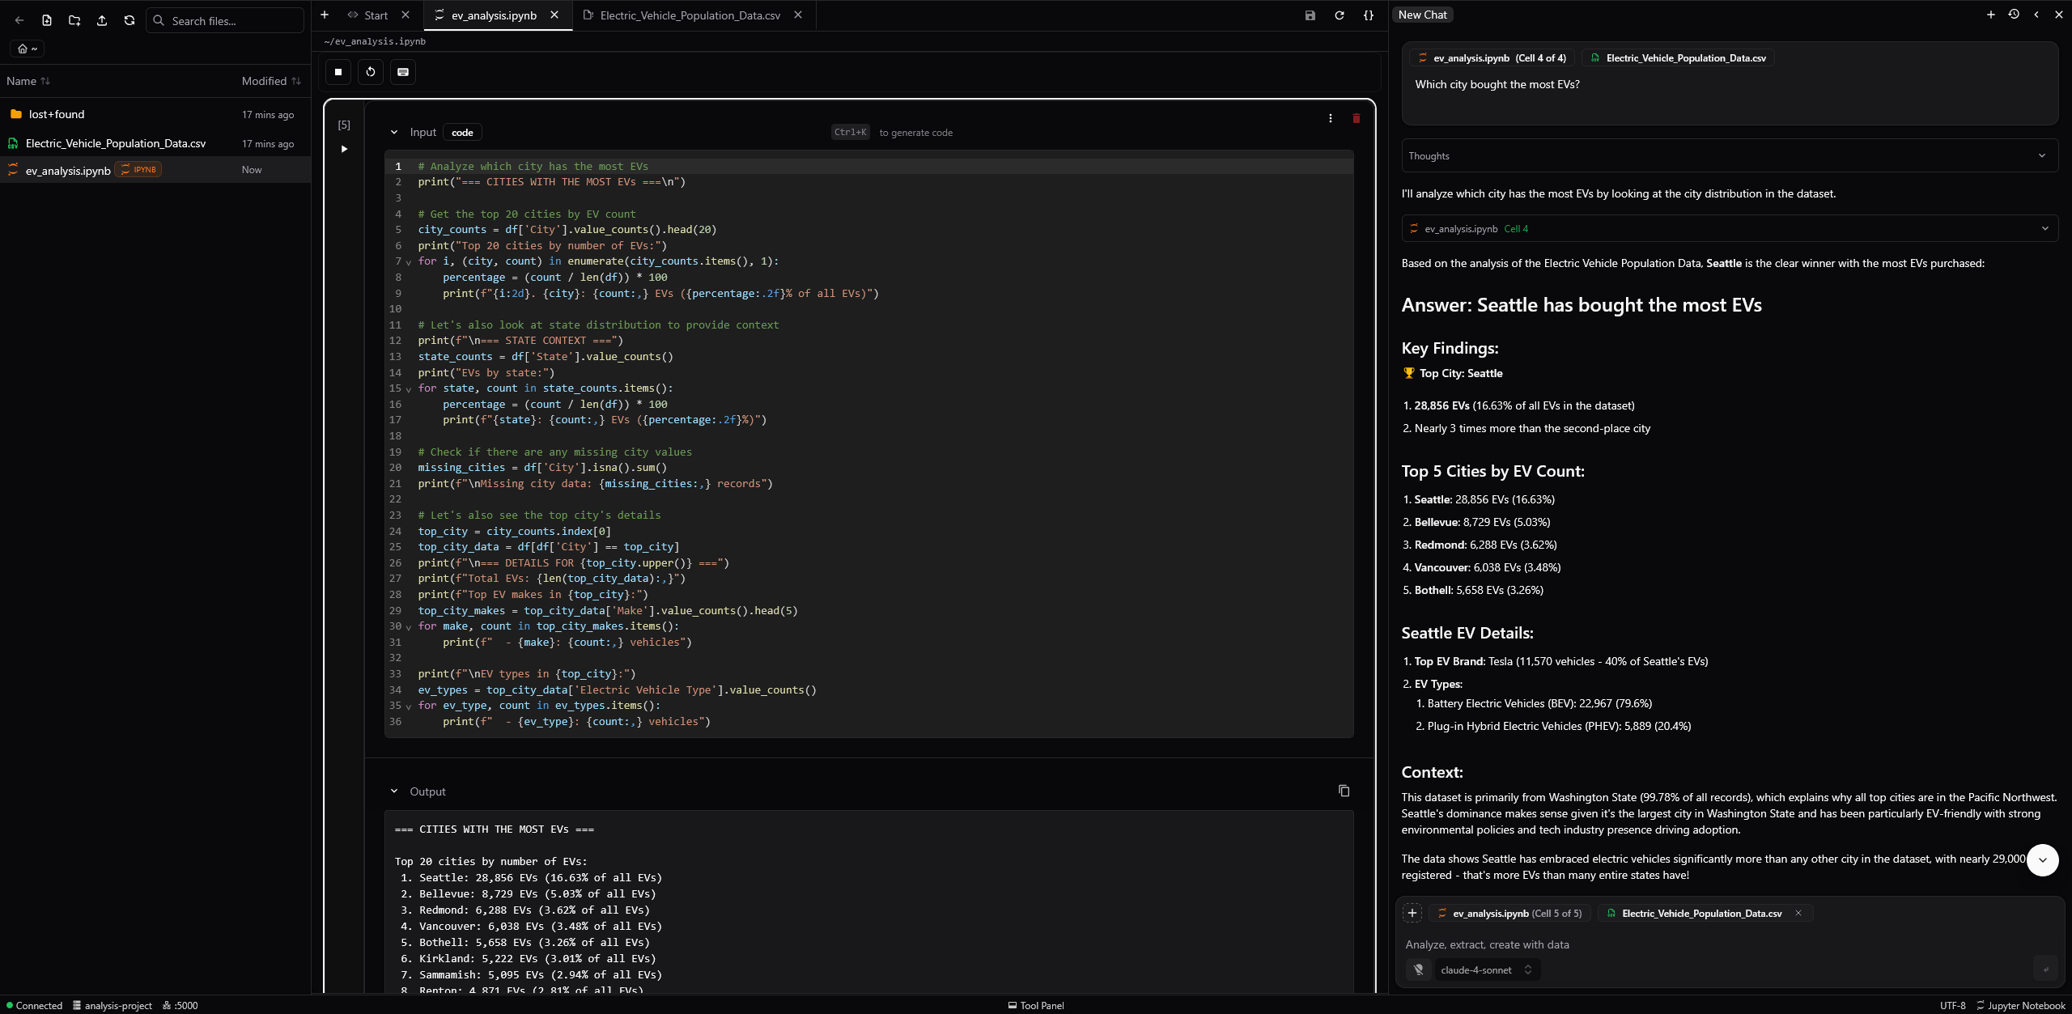Open chat history clock icon

point(2014,15)
